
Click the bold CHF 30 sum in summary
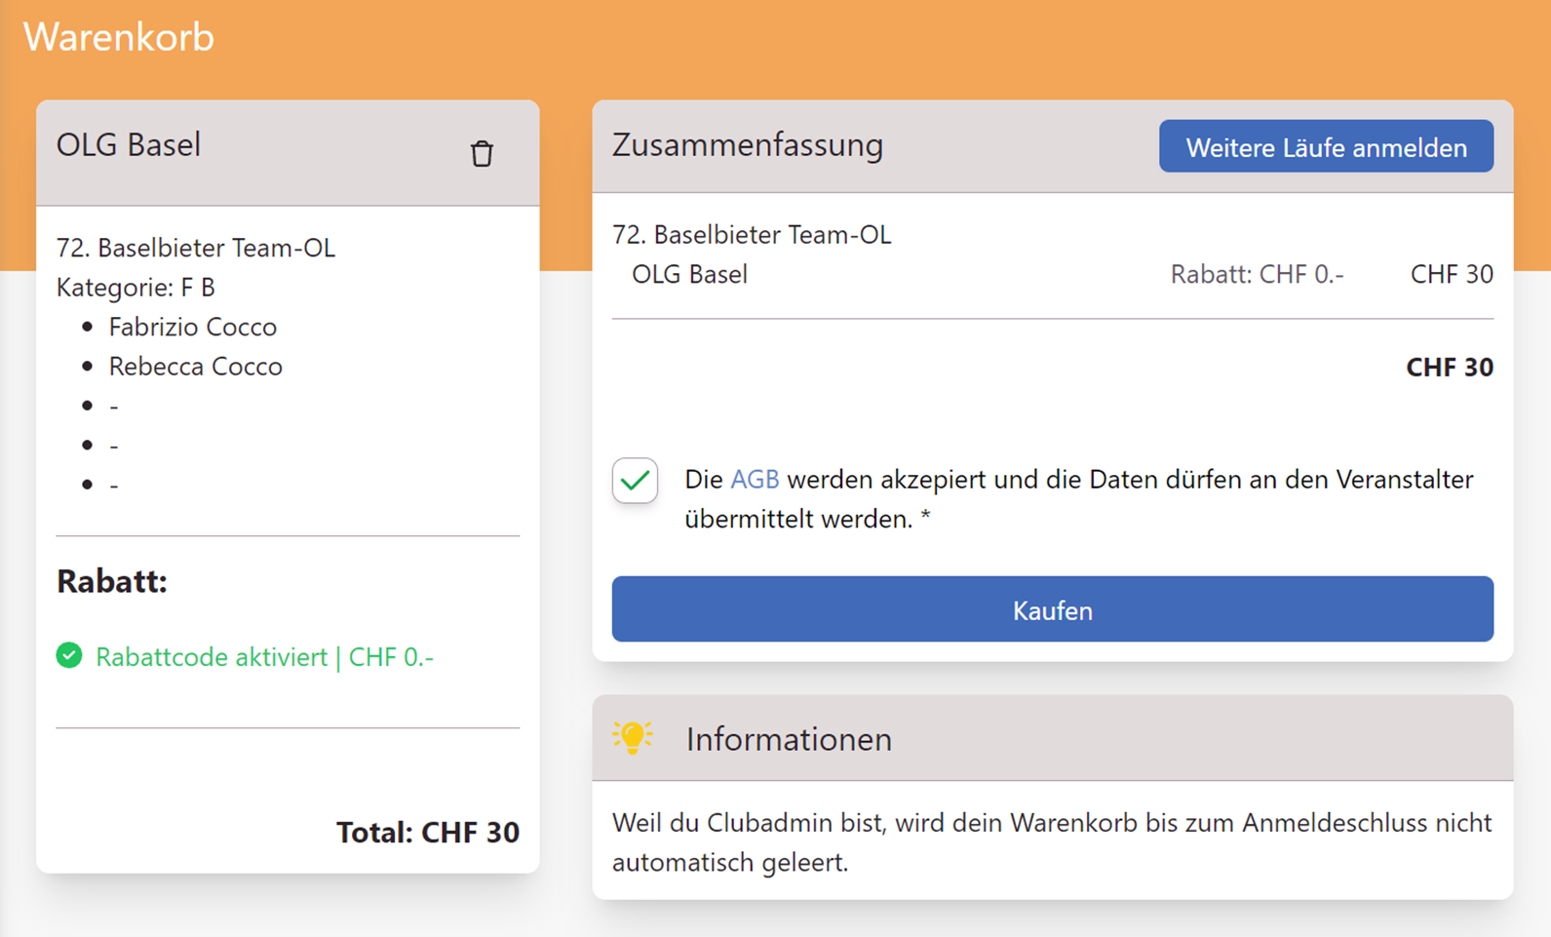pyautogui.click(x=1450, y=368)
